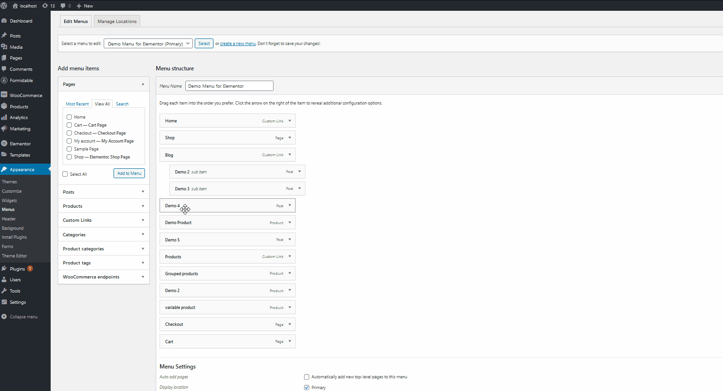
Task: Click the WordPress logo icon
Action: pyautogui.click(x=4, y=6)
